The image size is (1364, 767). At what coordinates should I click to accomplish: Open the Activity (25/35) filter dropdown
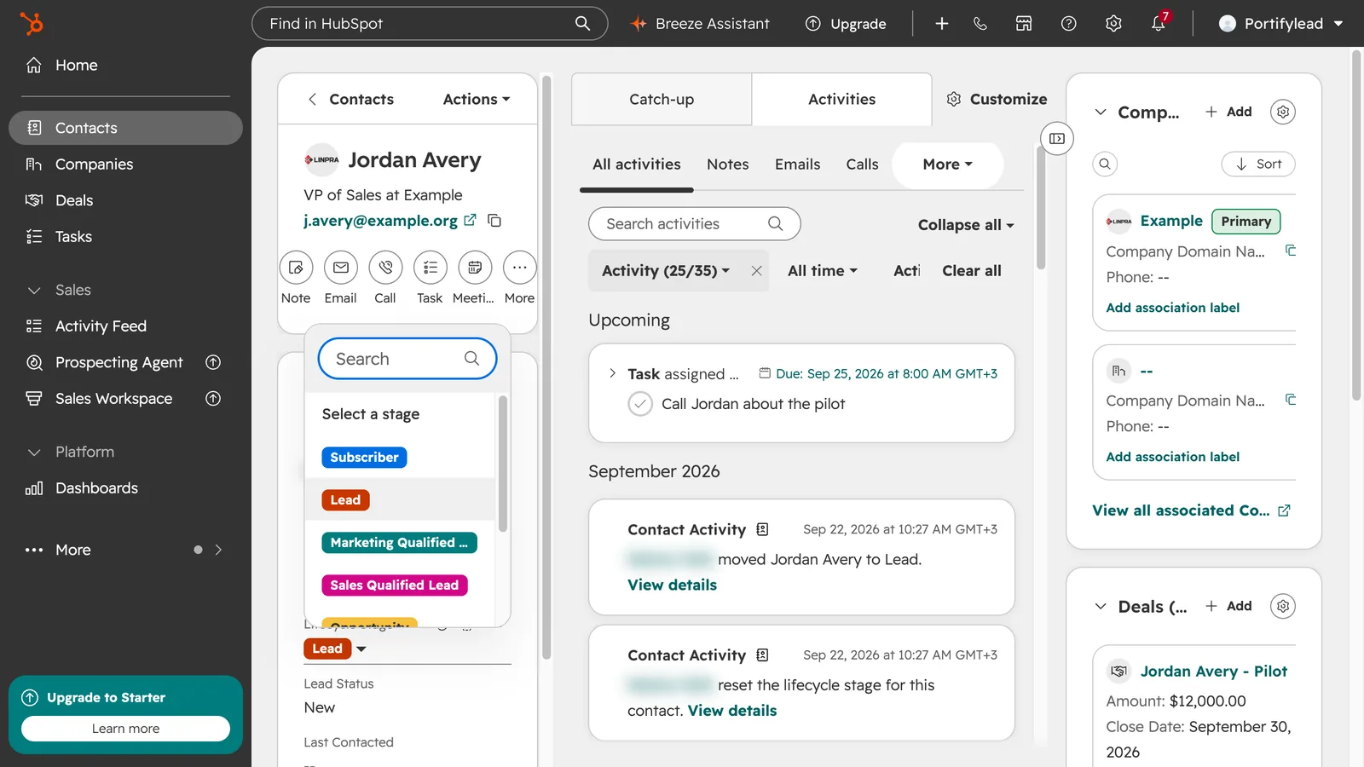(x=666, y=271)
